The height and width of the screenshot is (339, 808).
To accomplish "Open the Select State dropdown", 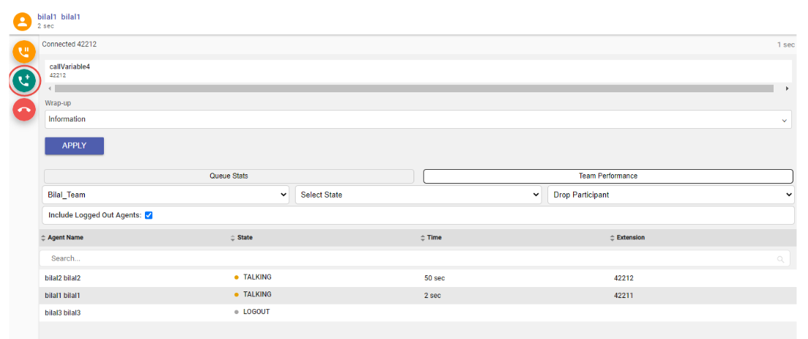I will (419, 195).
